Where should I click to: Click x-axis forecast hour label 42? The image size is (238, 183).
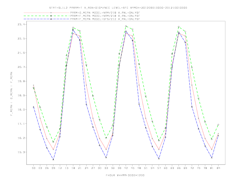126,168
